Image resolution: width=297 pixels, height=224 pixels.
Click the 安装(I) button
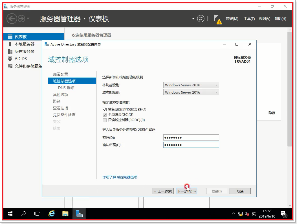pos(217,191)
